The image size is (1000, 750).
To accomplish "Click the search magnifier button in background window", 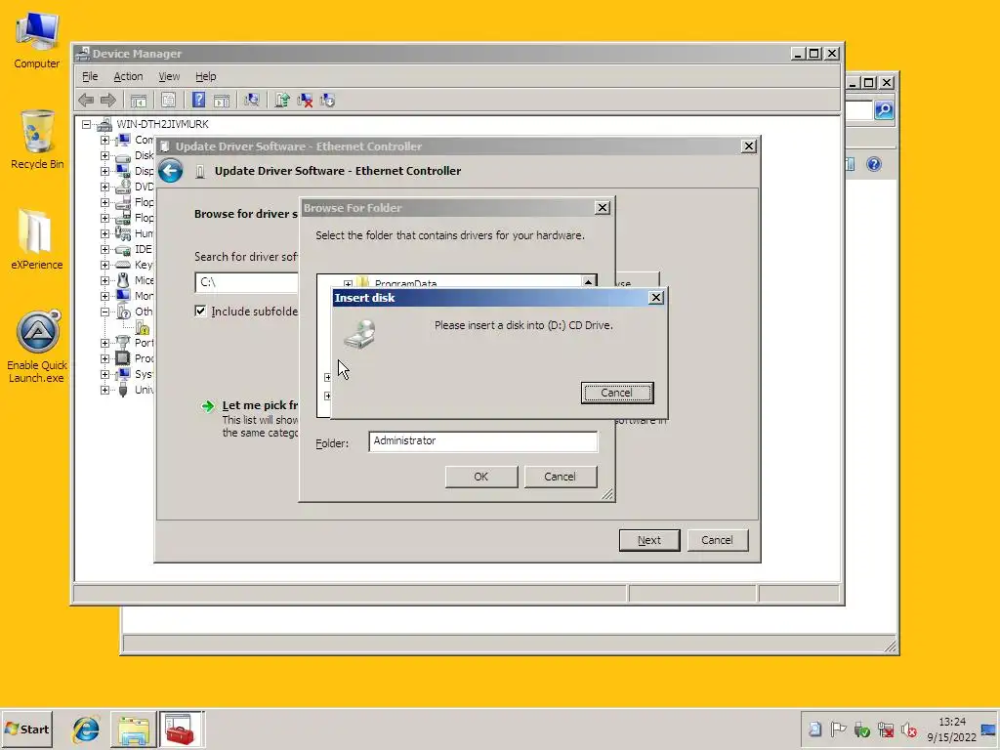I will tap(883, 109).
